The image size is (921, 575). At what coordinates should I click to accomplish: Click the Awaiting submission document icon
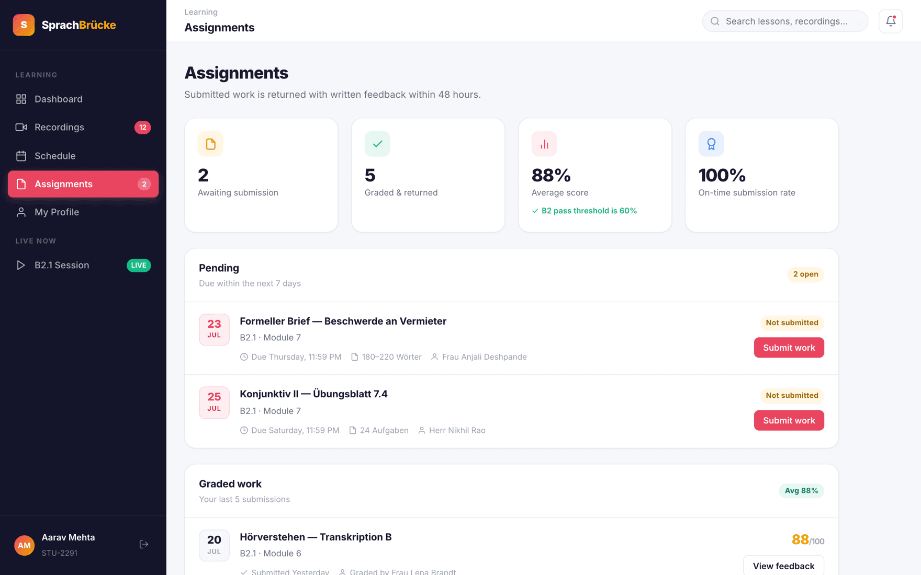point(210,144)
